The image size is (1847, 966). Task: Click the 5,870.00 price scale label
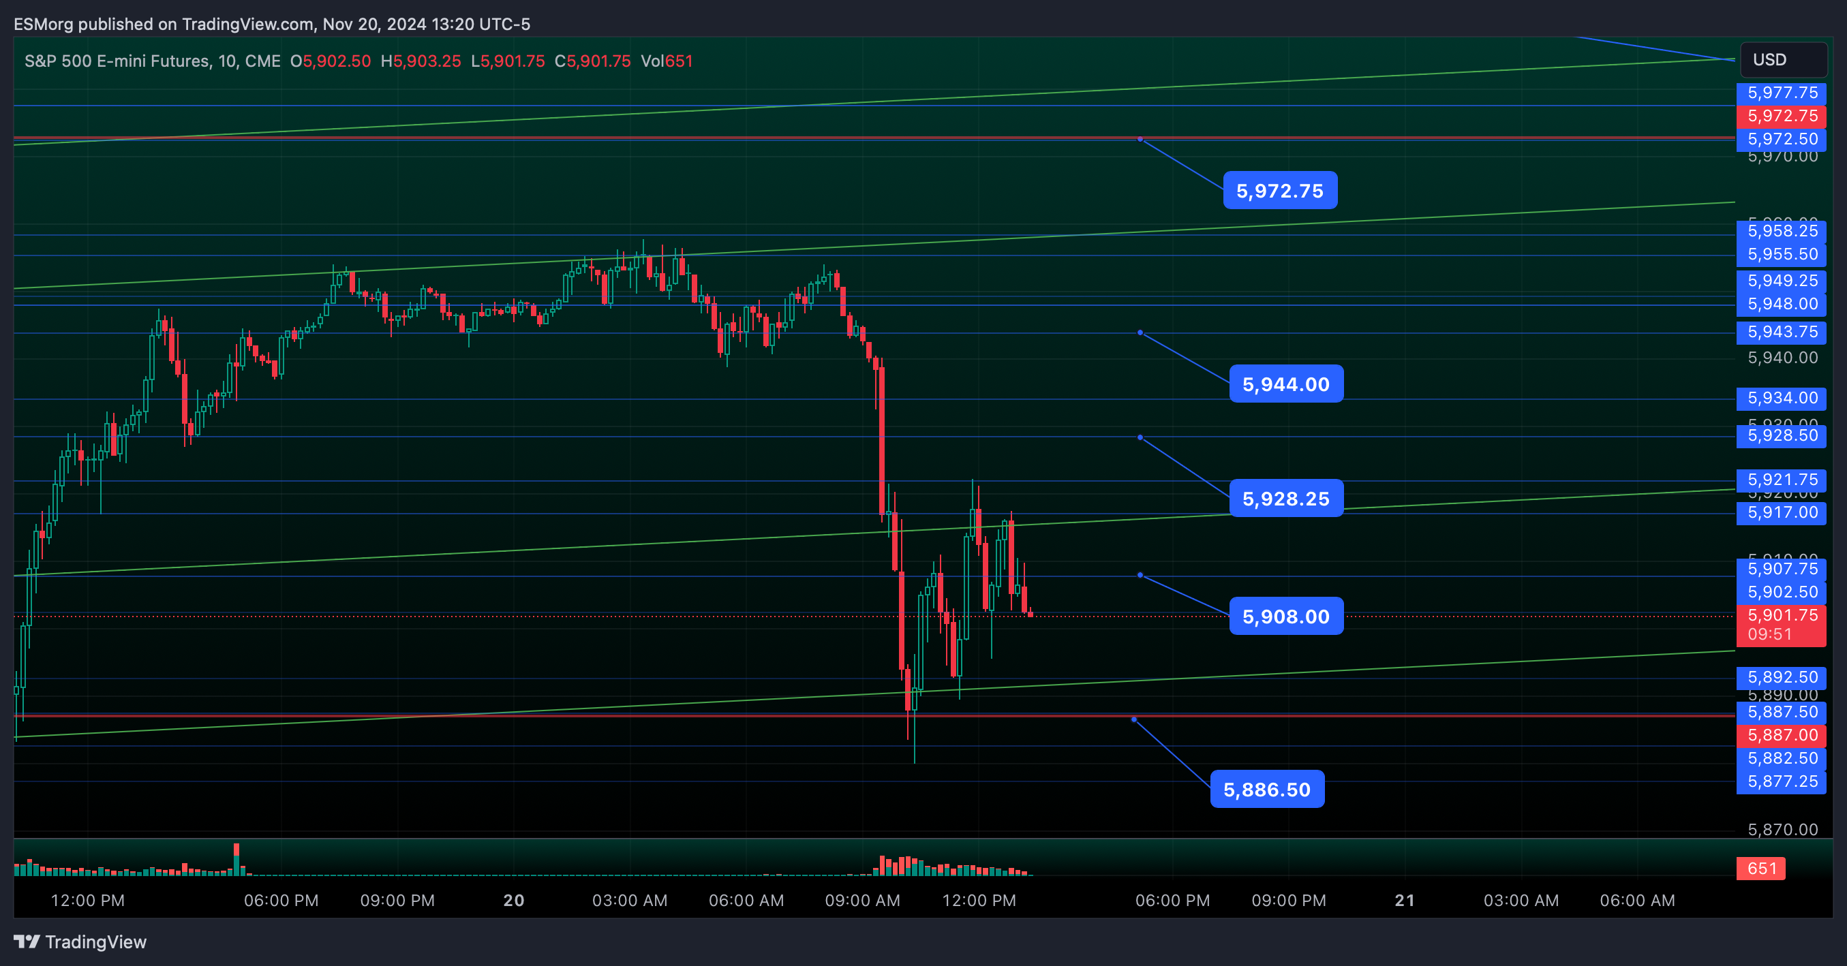pyautogui.click(x=1782, y=830)
